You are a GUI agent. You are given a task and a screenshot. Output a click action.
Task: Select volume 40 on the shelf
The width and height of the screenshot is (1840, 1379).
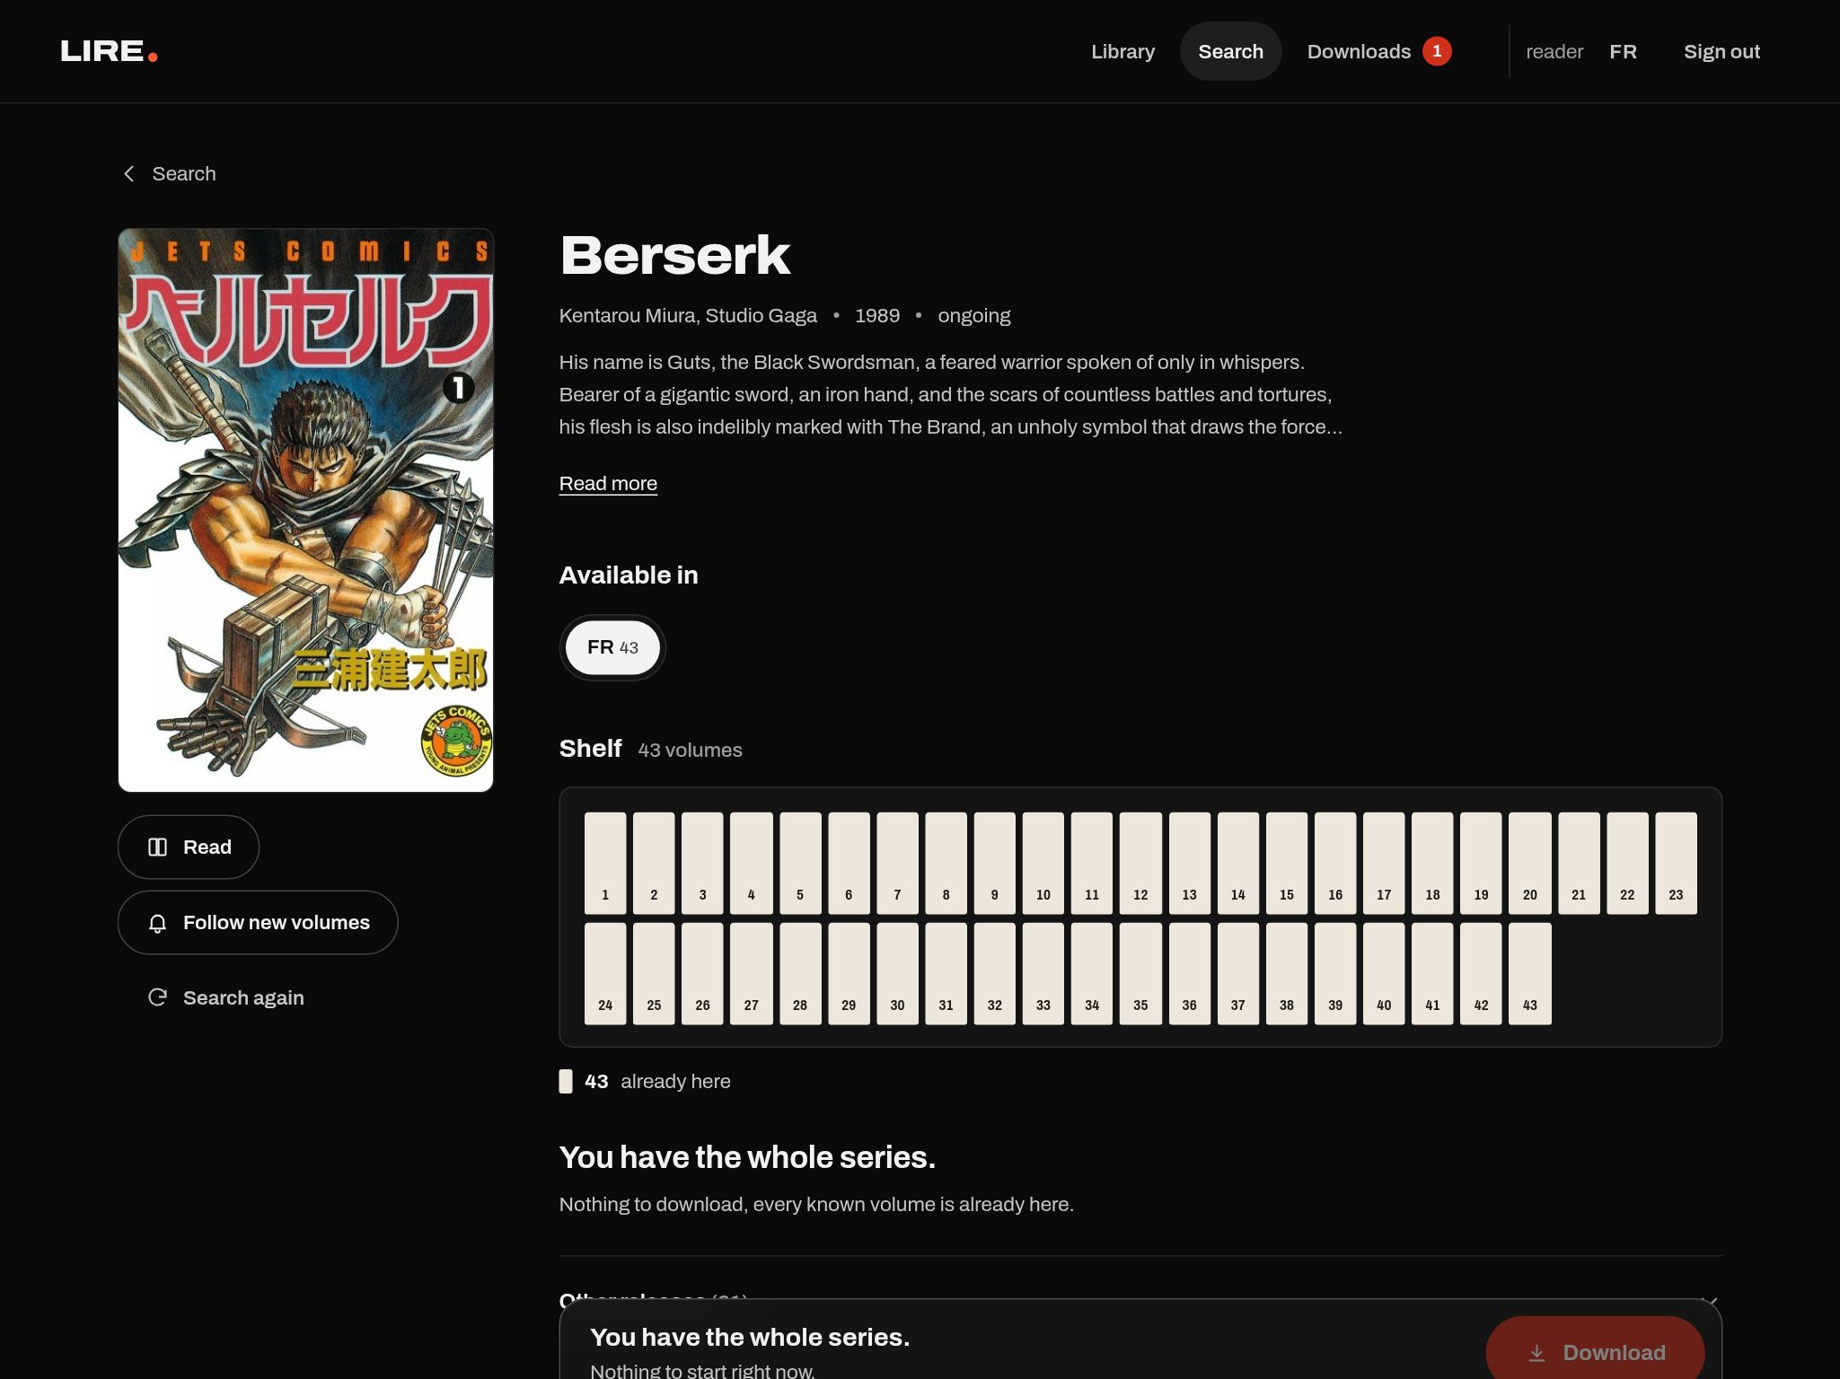pyautogui.click(x=1384, y=973)
